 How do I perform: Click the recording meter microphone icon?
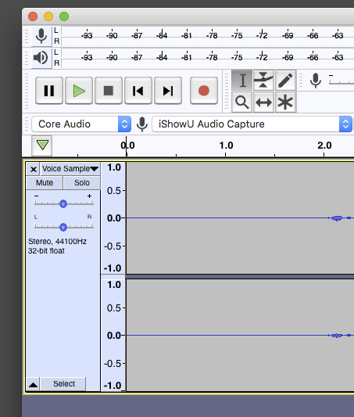pos(41,36)
